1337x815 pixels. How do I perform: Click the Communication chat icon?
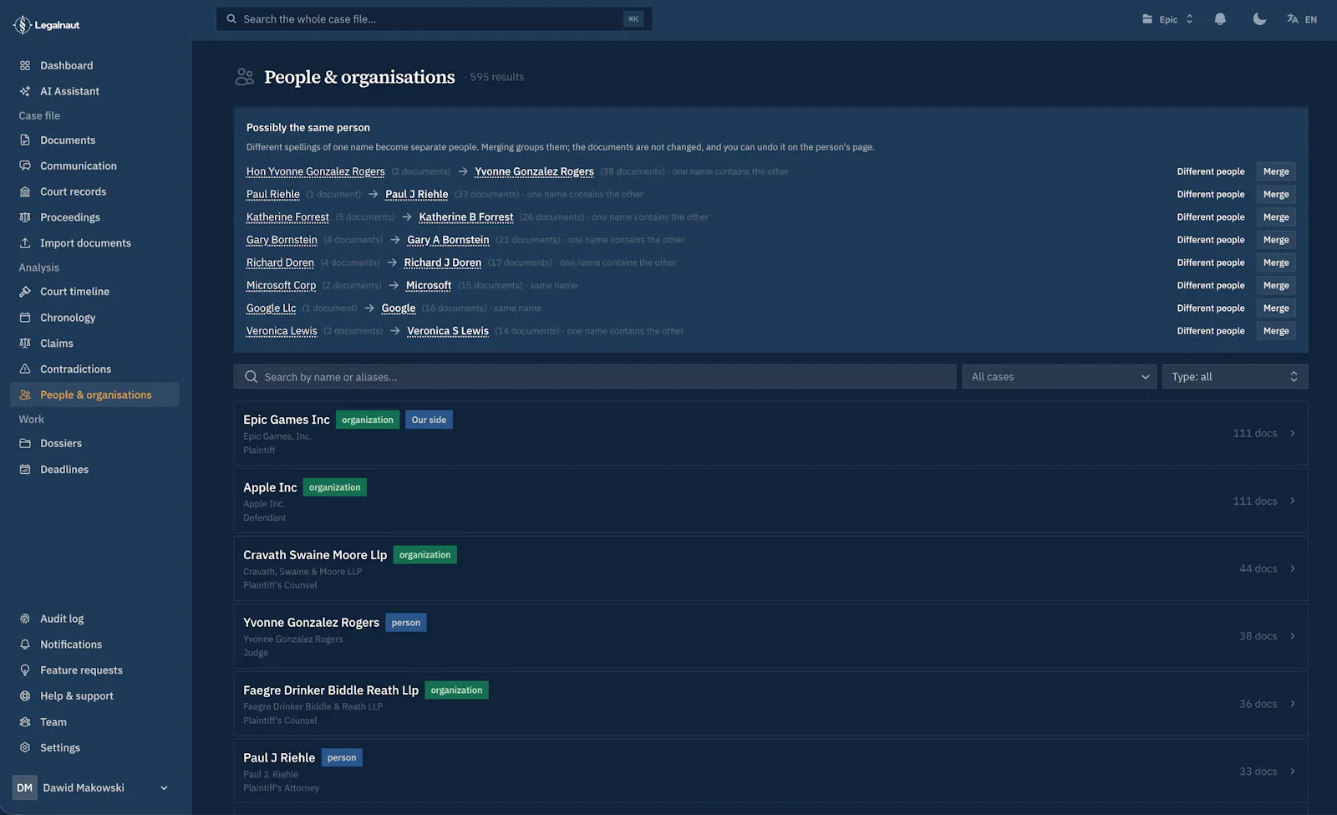pyautogui.click(x=25, y=166)
